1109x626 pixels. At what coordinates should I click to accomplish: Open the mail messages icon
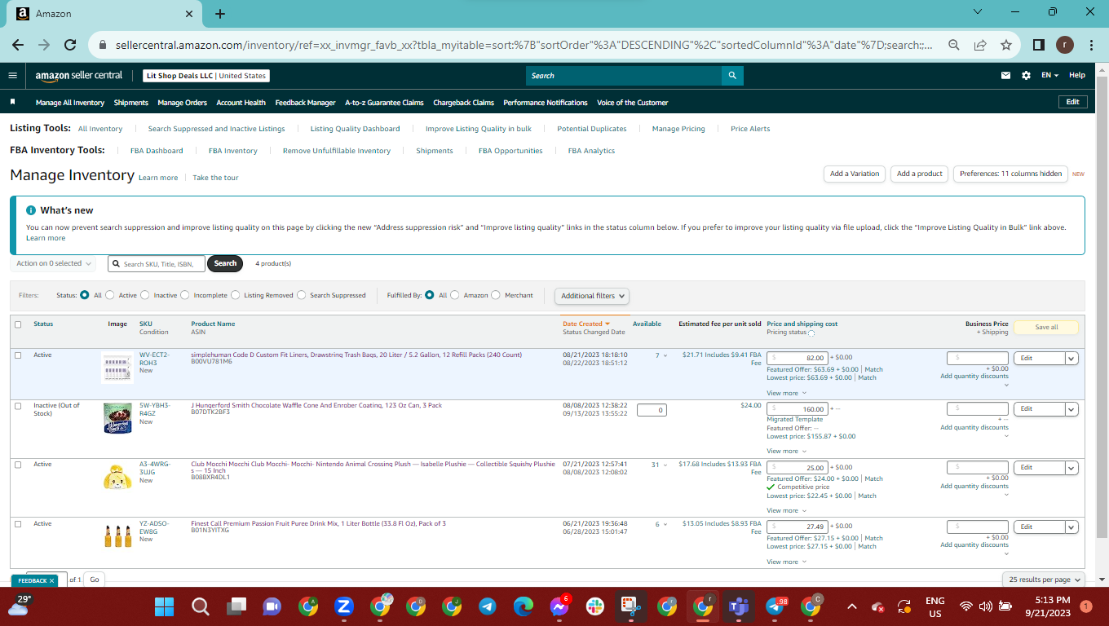(1005, 76)
